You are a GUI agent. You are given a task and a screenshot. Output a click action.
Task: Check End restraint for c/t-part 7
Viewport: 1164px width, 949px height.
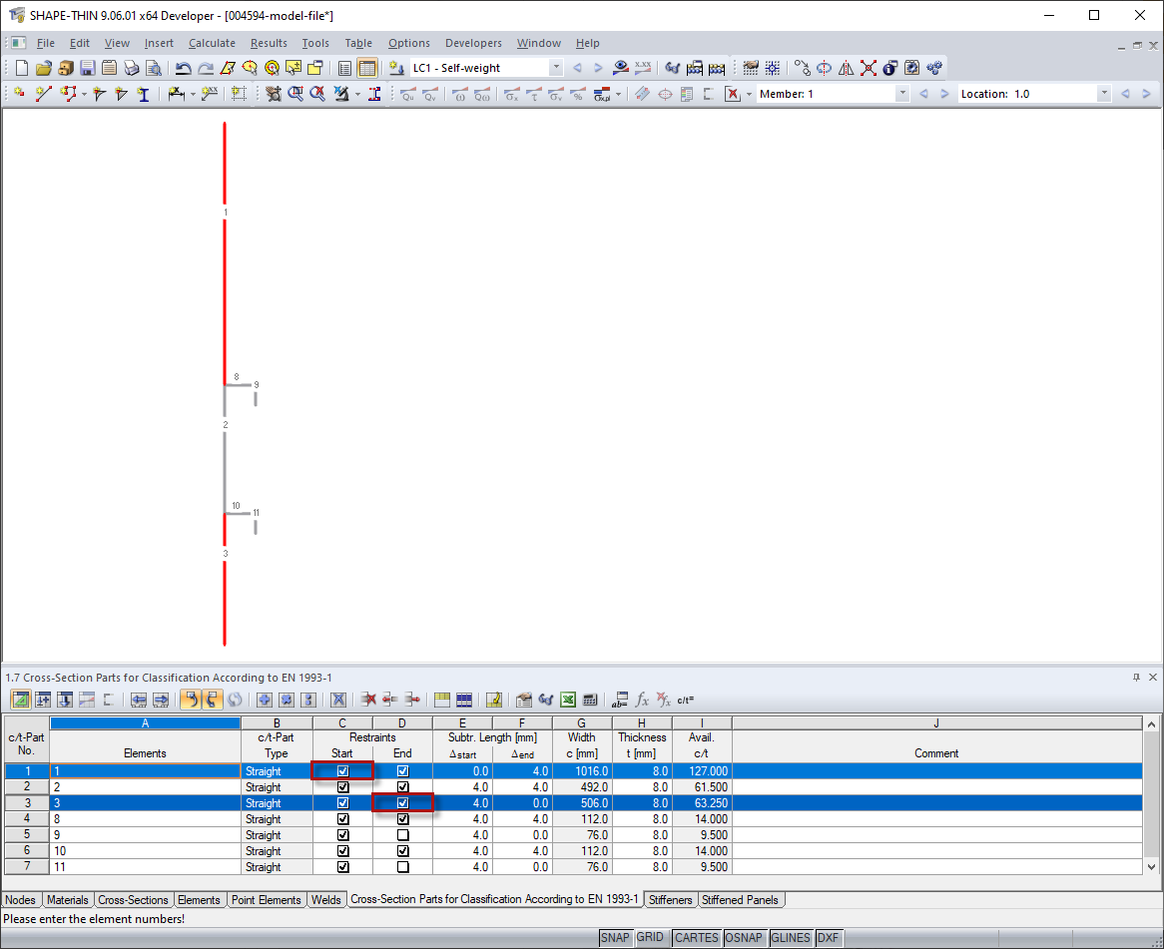[402, 866]
